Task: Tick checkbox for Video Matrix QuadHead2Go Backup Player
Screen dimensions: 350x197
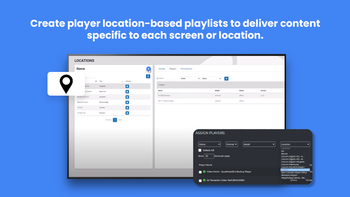Action: point(200,172)
